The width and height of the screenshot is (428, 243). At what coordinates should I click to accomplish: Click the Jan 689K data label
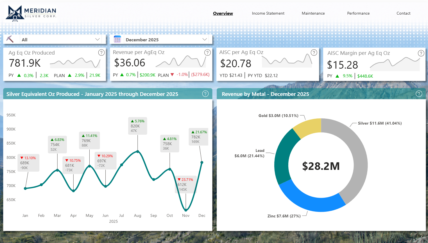[28, 163]
